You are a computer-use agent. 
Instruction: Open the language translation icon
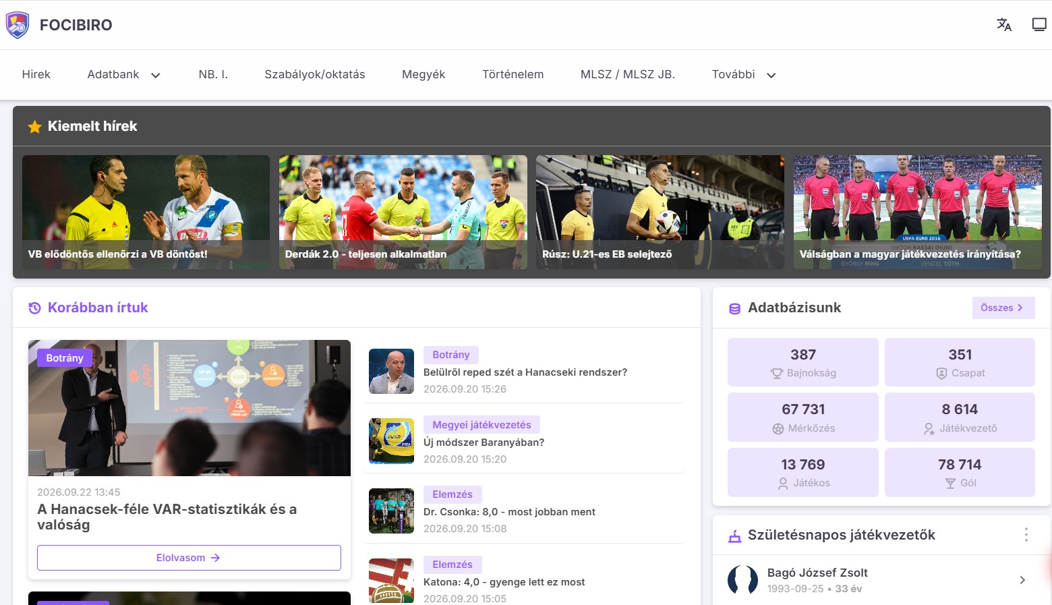[x=1004, y=25]
